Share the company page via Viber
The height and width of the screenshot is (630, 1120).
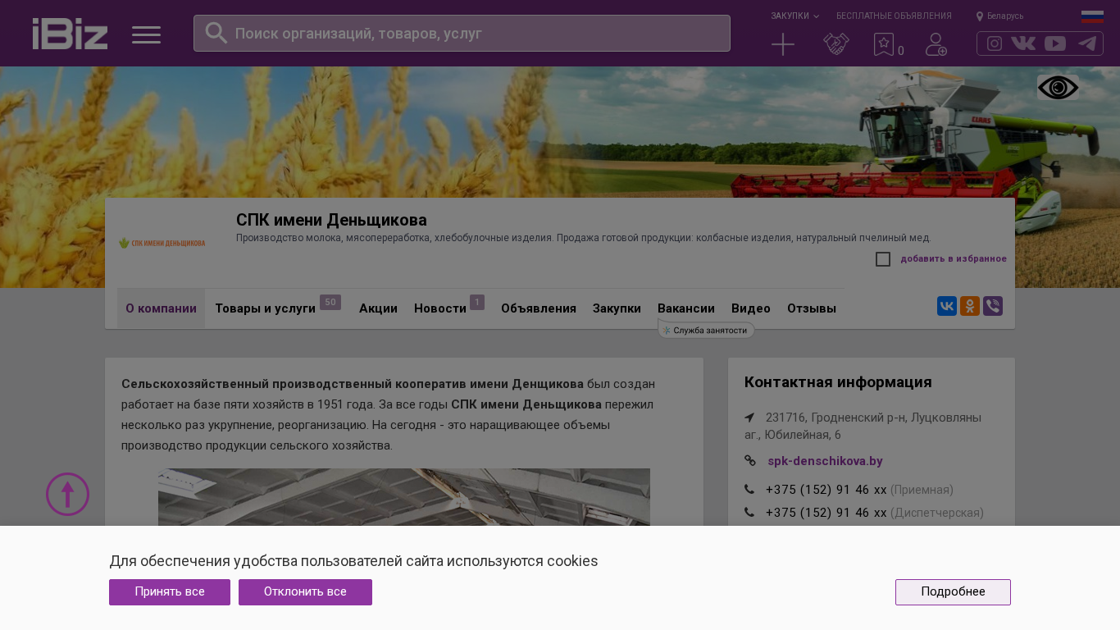point(993,306)
